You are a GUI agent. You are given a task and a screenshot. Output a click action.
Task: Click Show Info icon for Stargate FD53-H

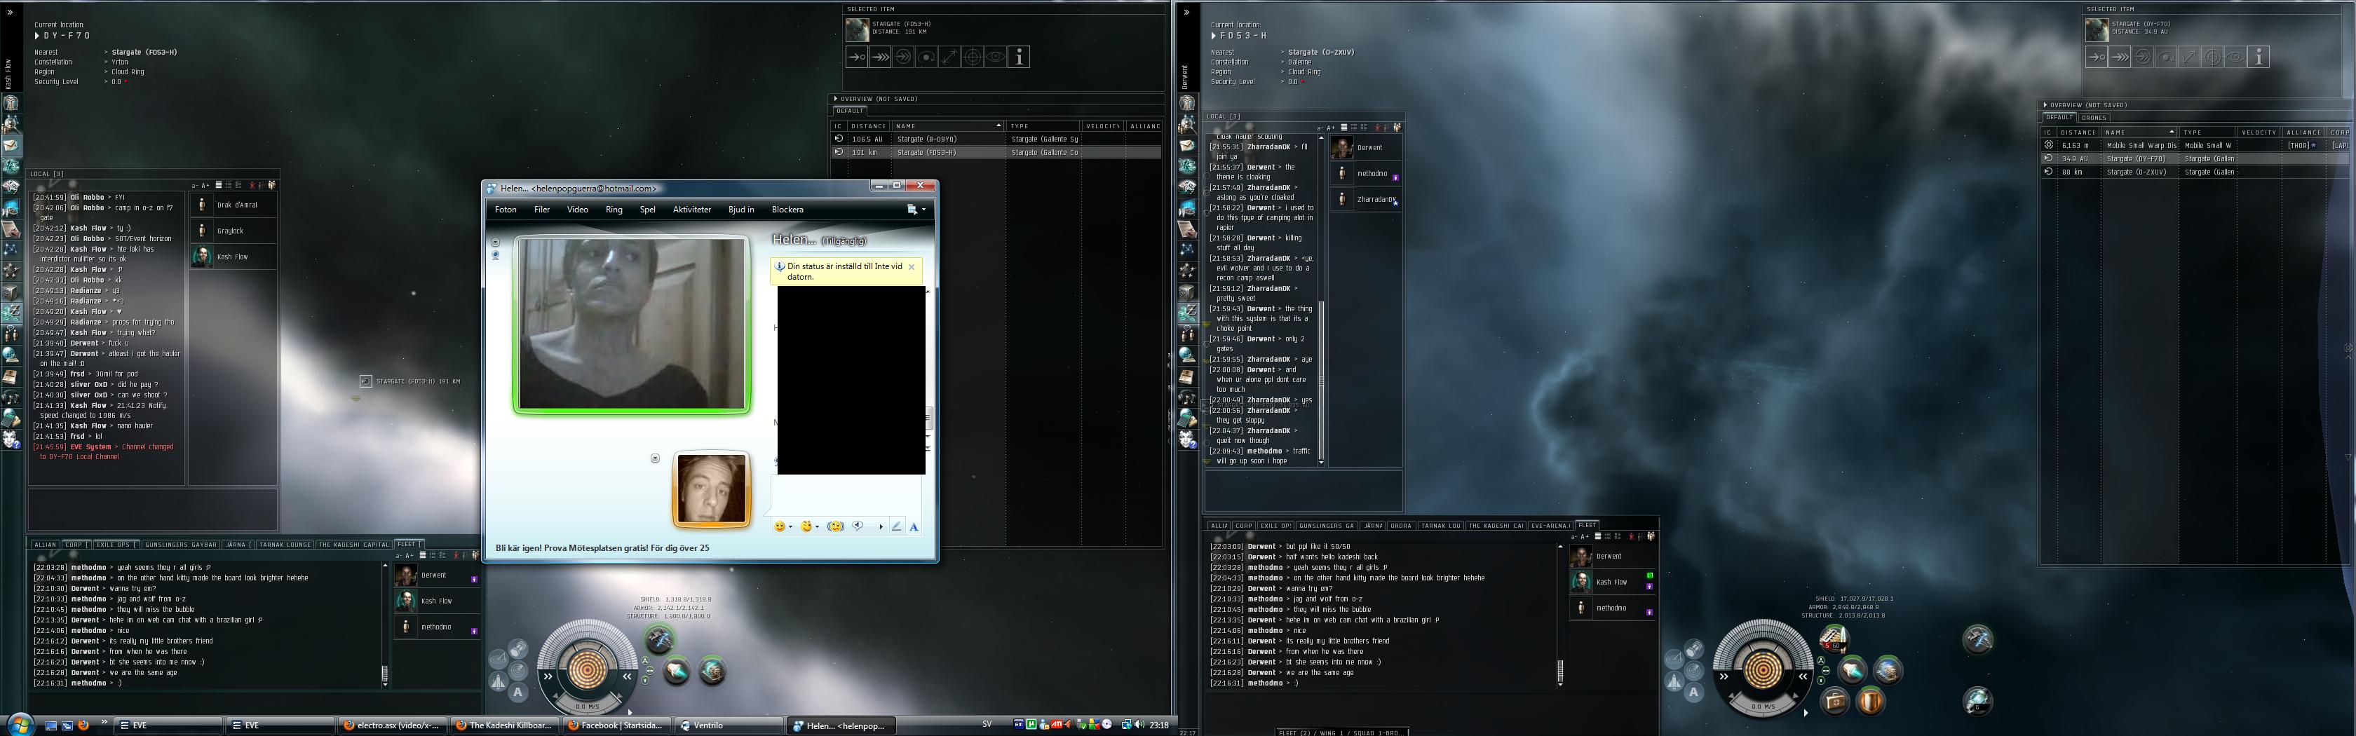[1019, 57]
